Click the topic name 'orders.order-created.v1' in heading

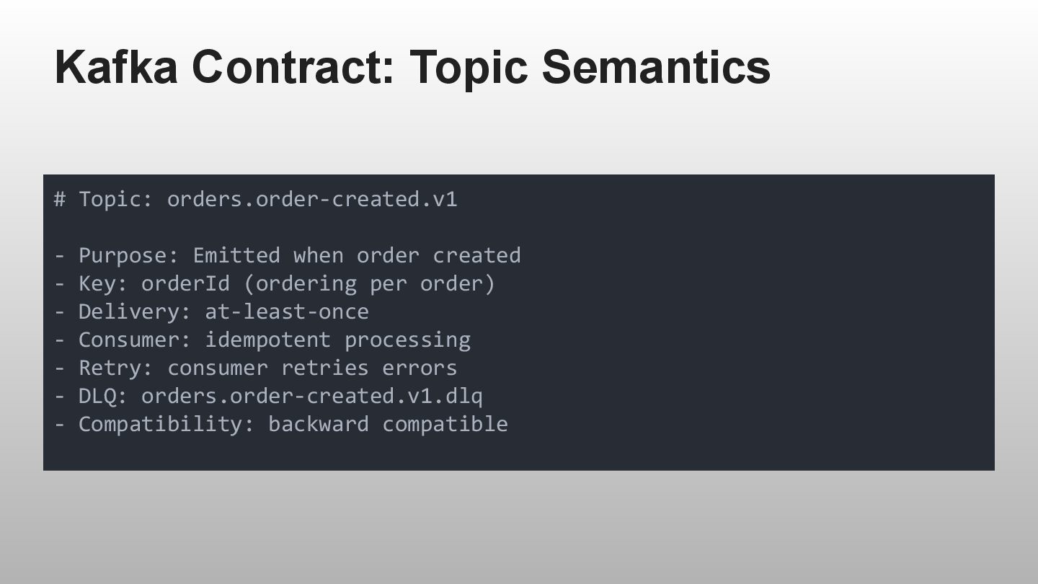(312, 199)
